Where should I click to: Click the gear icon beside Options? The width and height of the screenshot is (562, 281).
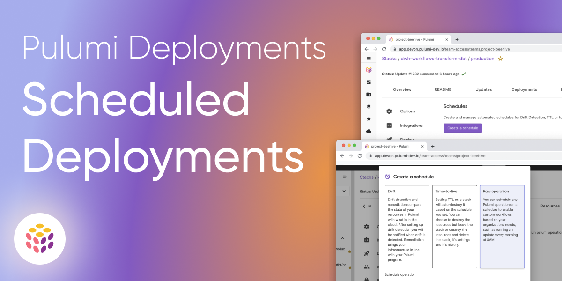click(389, 111)
